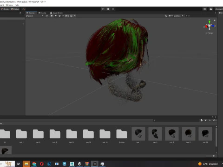This screenshot has width=223, height=167.
Task: Click the blue Z axis cone on orientation gizmo
Action: (213, 26)
